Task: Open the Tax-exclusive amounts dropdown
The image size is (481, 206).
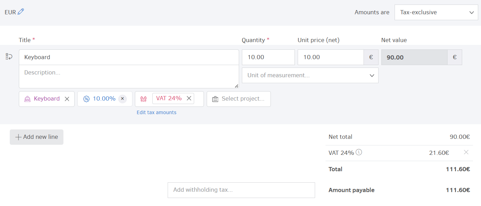Action: (436, 12)
